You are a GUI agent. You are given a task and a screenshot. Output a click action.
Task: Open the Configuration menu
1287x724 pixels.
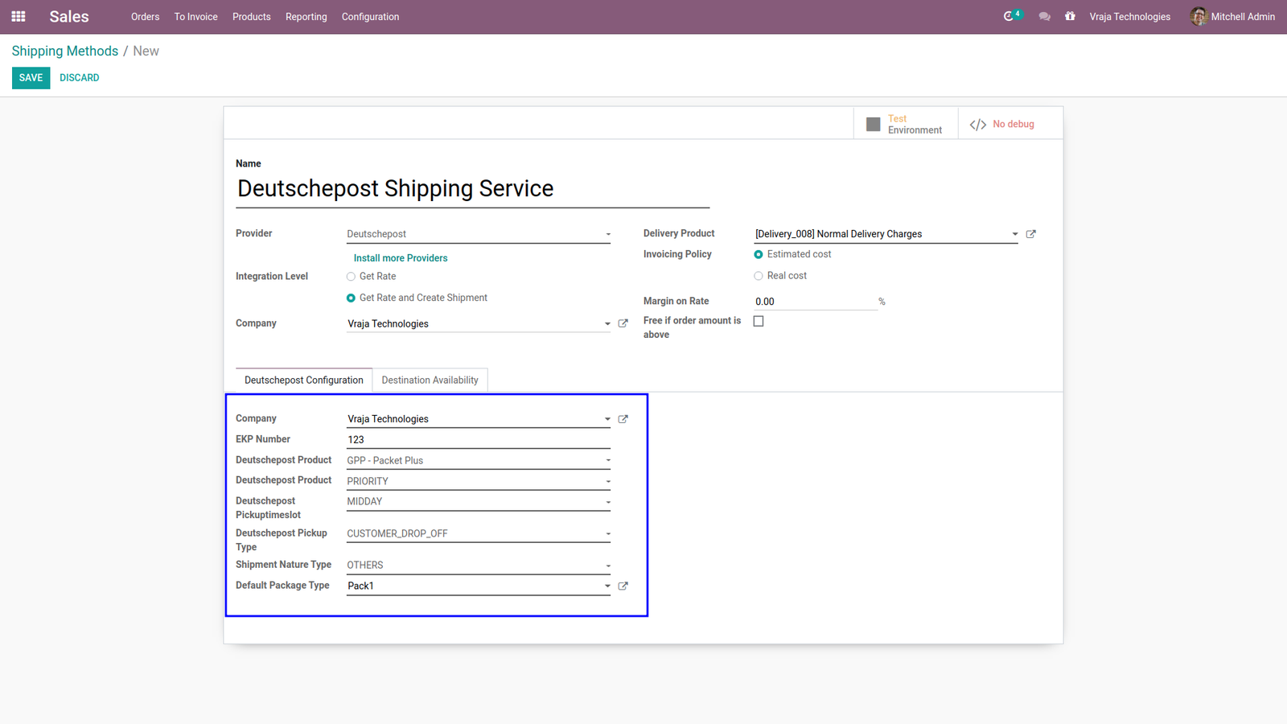370,16
